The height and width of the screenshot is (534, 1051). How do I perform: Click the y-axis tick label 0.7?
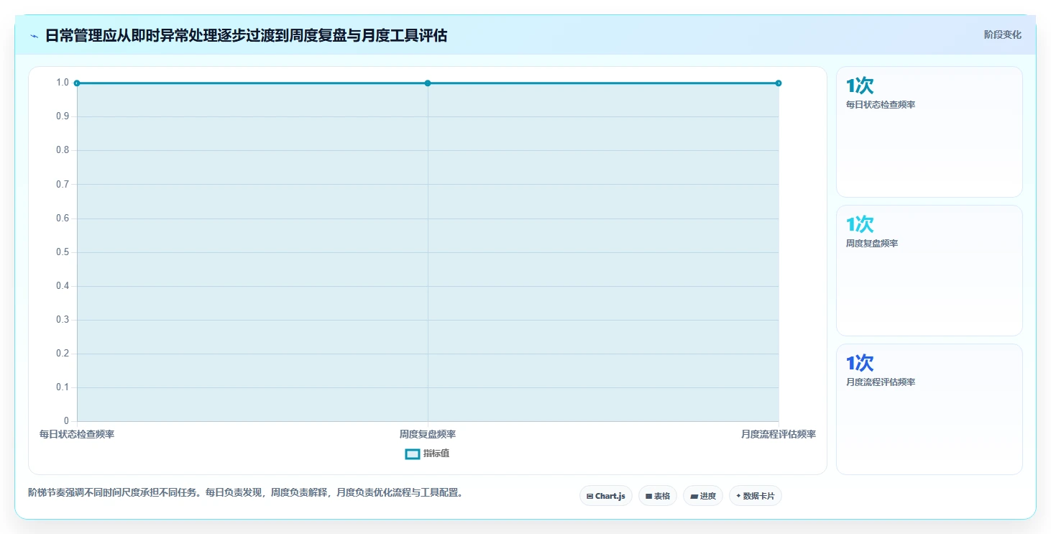[x=63, y=184]
